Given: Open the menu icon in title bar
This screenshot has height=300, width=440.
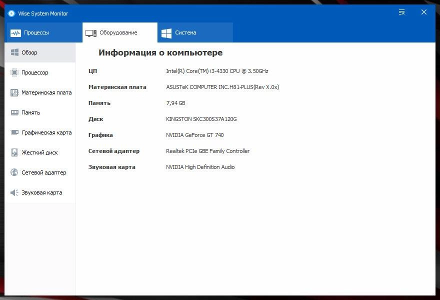Looking at the screenshot, I should coord(401,12).
